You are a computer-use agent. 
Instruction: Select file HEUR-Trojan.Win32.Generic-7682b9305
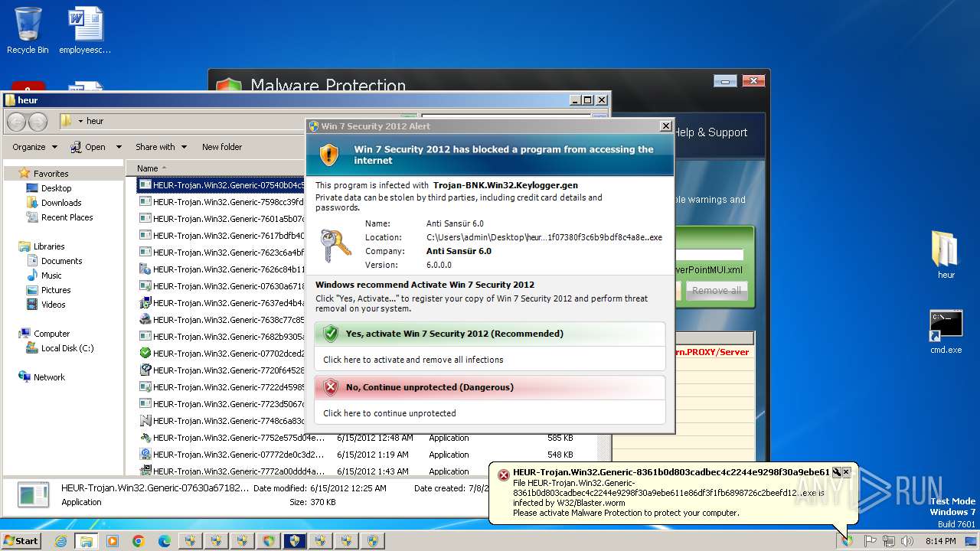click(221, 337)
